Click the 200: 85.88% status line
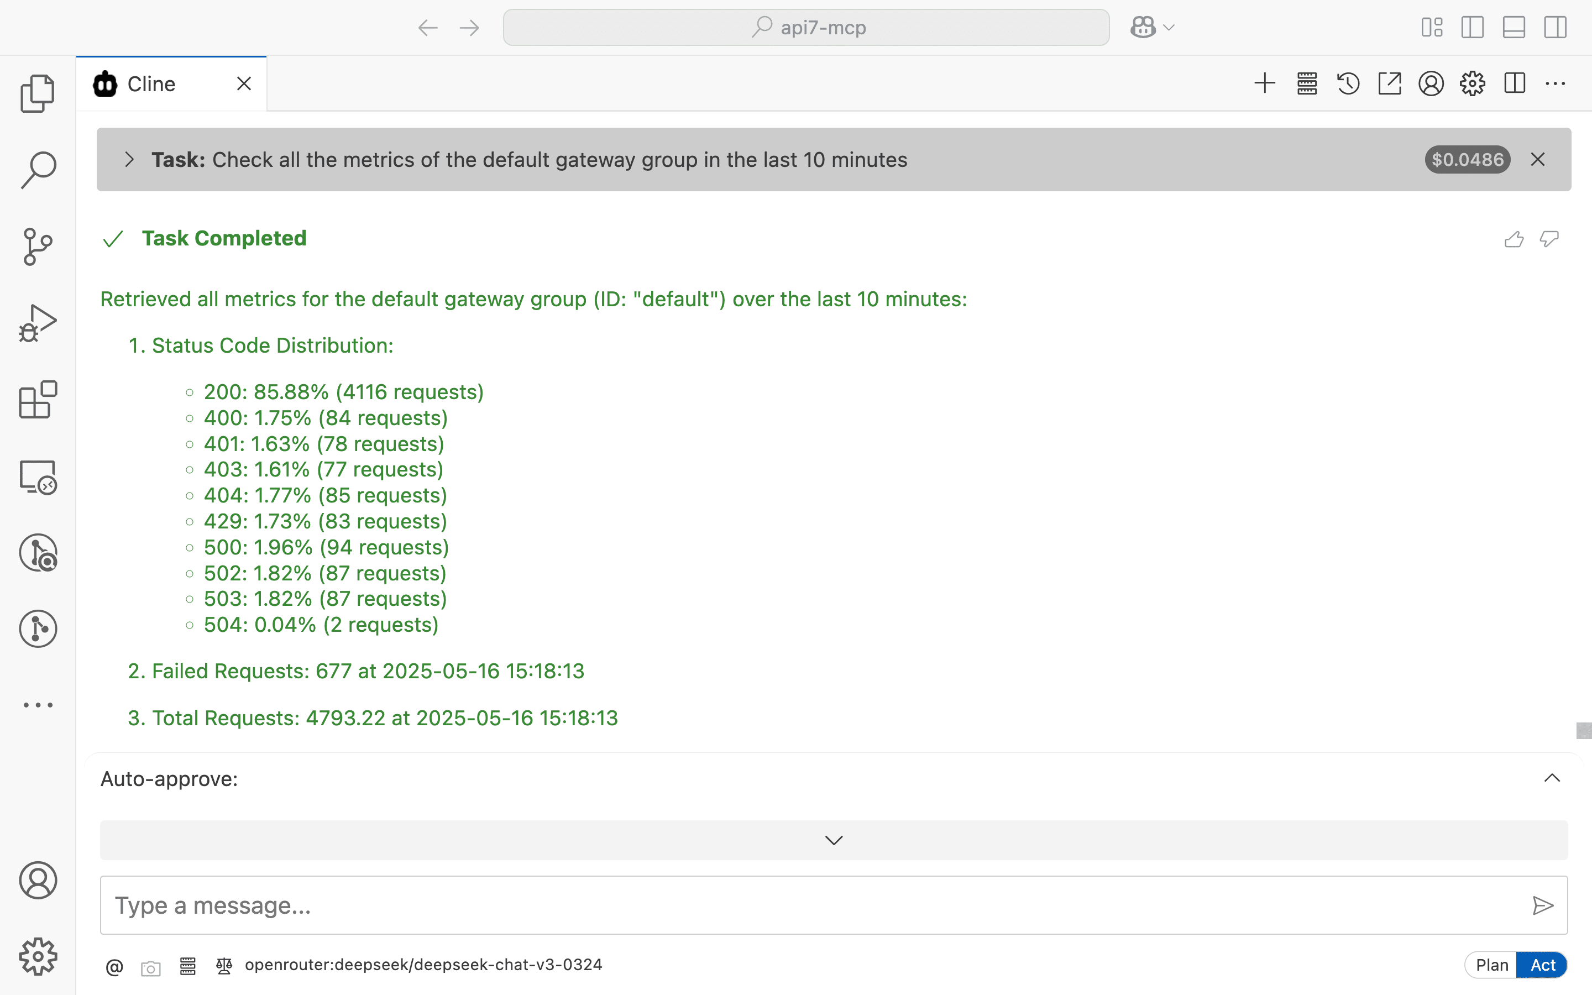The height and width of the screenshot is (995, 1592). tap(343, 392)
